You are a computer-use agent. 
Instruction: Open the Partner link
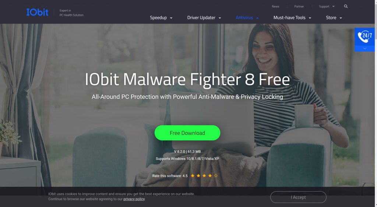(299, 7)
